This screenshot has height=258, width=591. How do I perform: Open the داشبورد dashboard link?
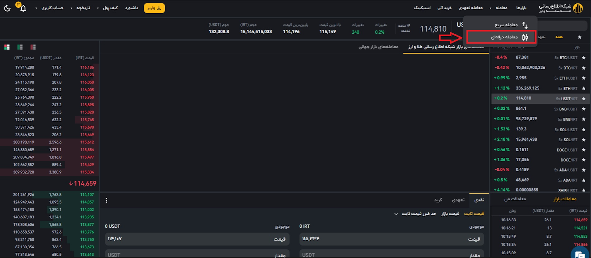coord(131,8)
